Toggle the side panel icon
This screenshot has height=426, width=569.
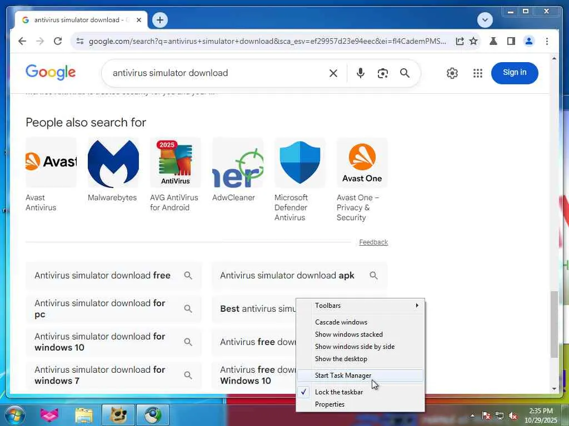coord(511,41)
